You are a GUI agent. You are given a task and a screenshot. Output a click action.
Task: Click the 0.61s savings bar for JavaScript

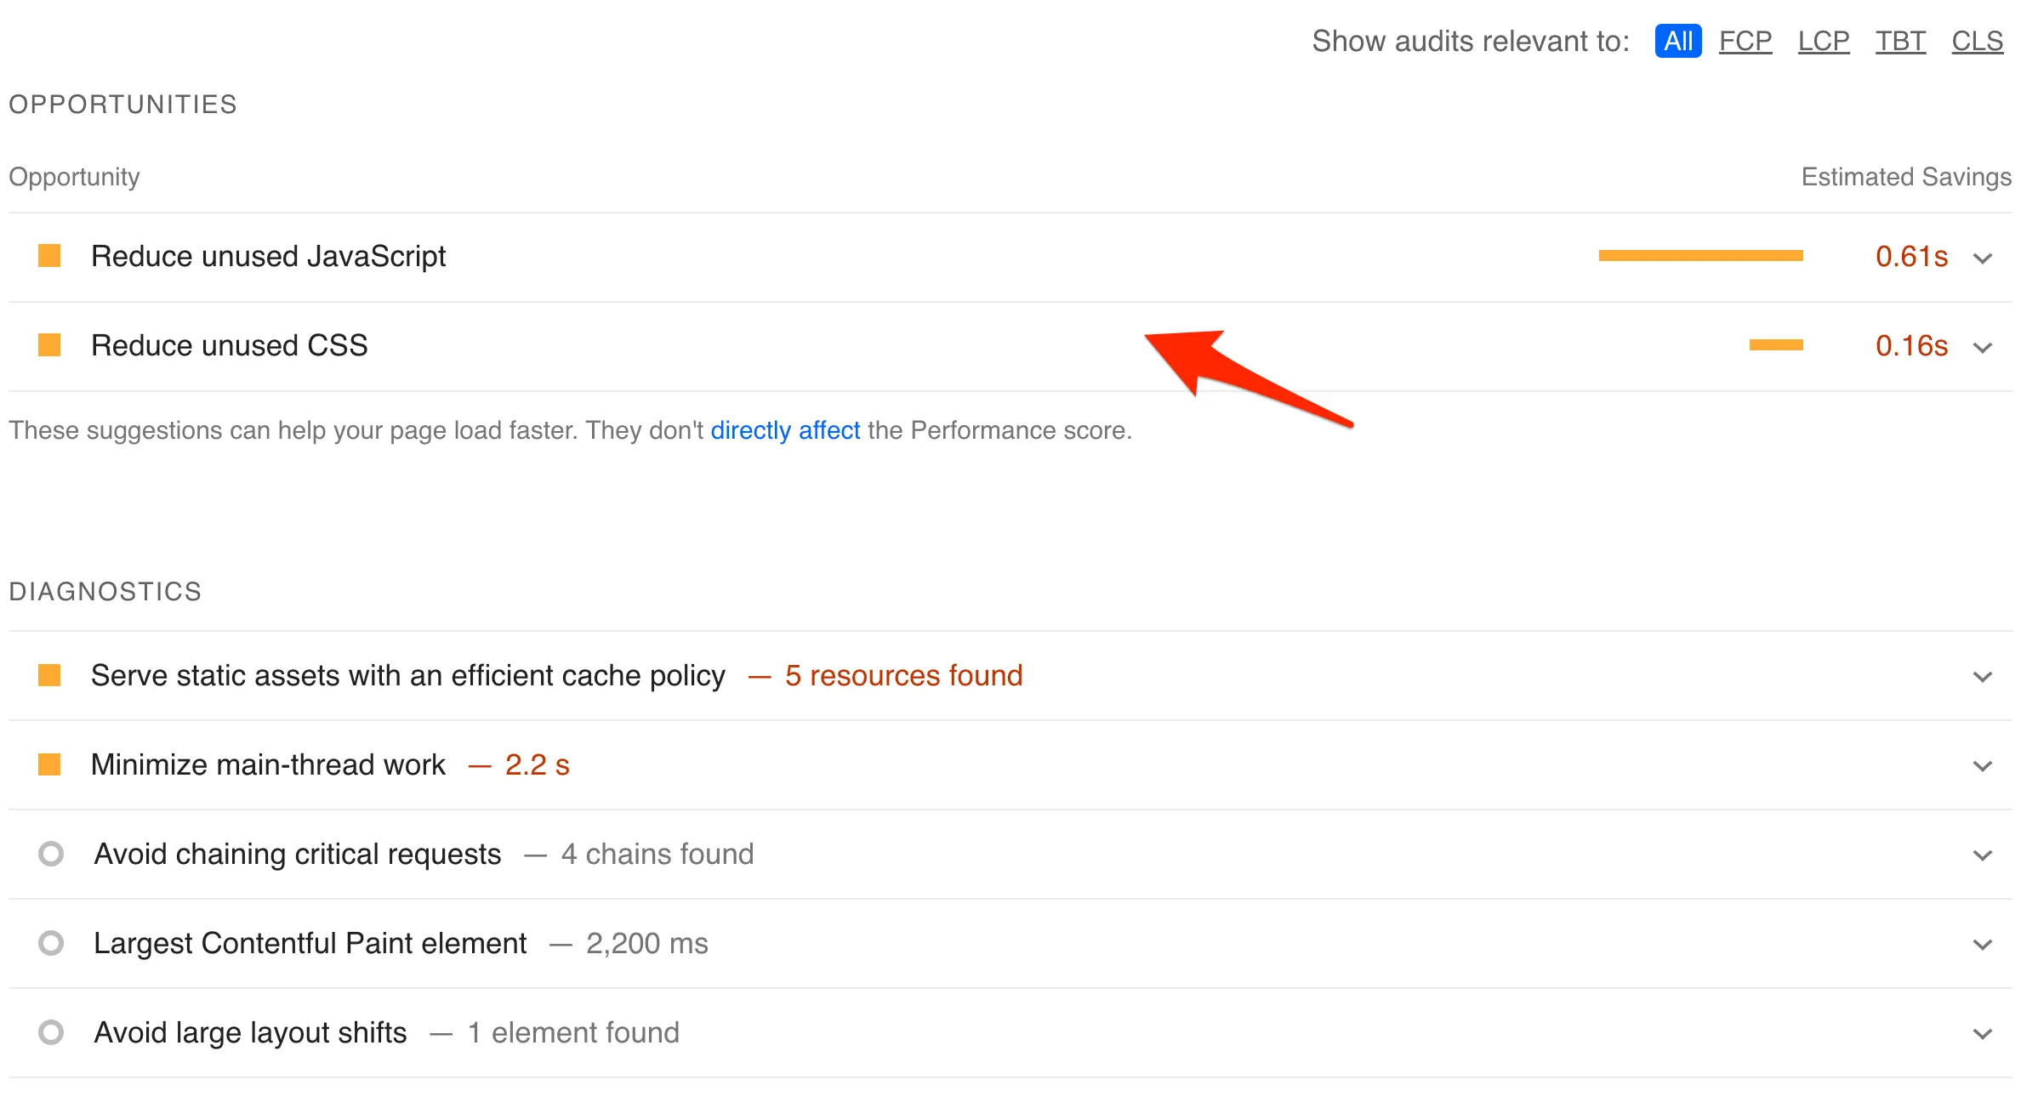1700,256
